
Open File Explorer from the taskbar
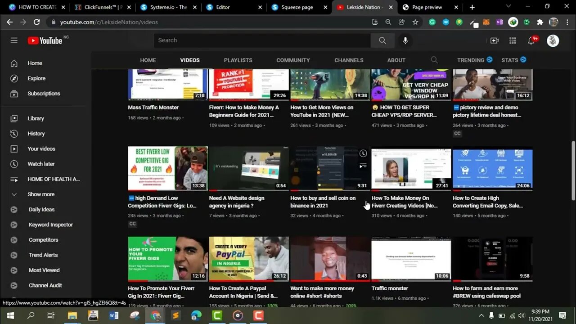click(x=72, y=315)
